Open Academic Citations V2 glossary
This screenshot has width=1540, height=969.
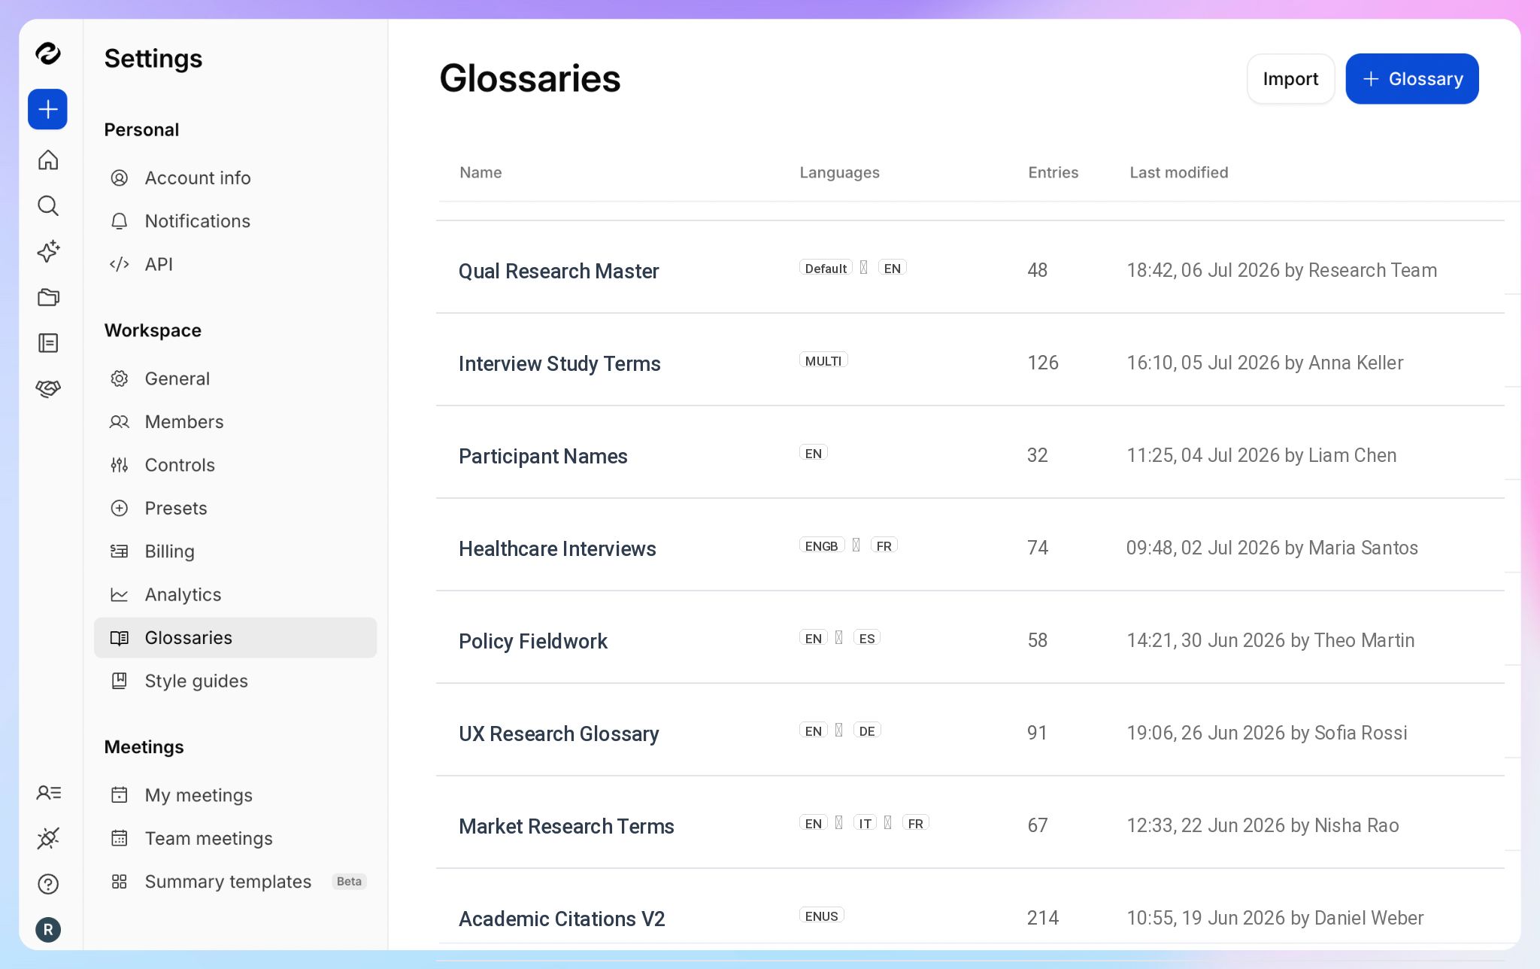tap(562, 919)
